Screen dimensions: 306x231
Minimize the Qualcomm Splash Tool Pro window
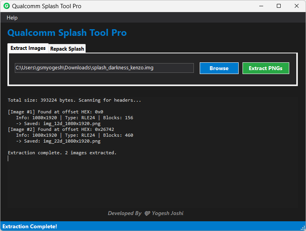tap(261, 6)
